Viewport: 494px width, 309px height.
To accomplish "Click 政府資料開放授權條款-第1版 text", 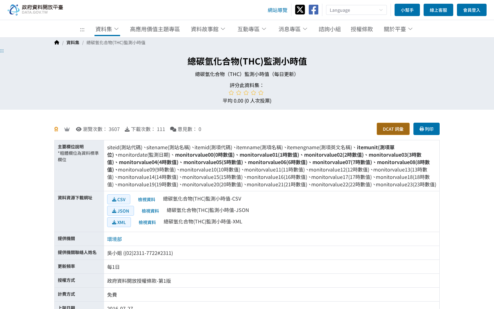I will tap(139, 281).
